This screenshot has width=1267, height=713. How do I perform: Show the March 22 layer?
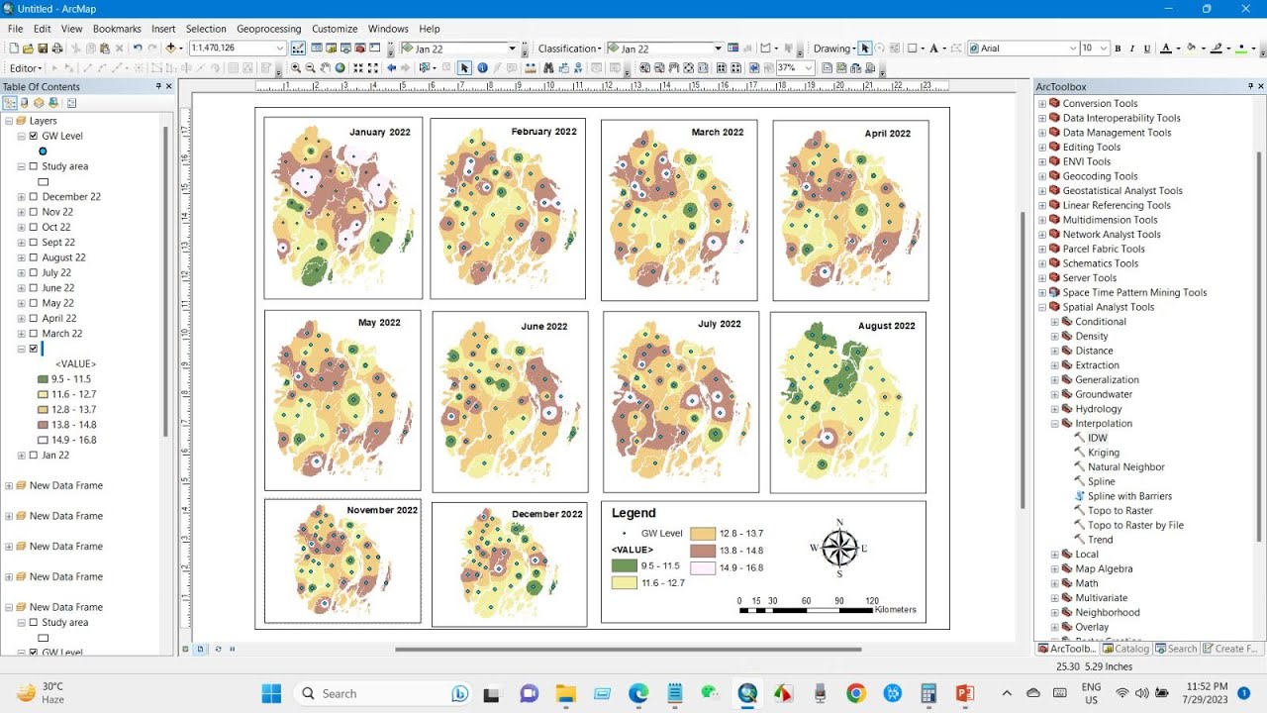click(34, 334)
